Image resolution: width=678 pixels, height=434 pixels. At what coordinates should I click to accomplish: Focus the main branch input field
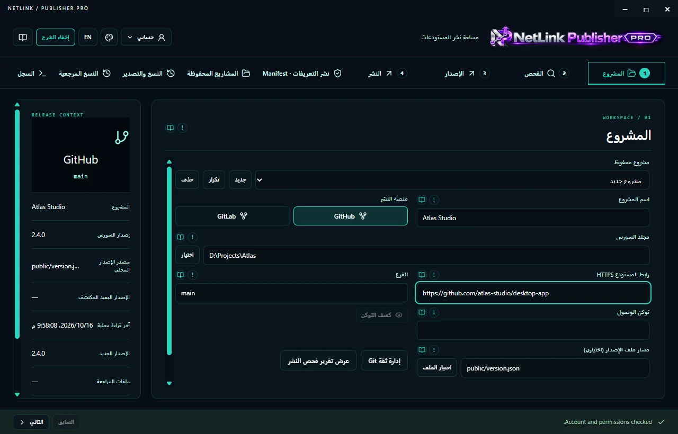click(291, 293)
